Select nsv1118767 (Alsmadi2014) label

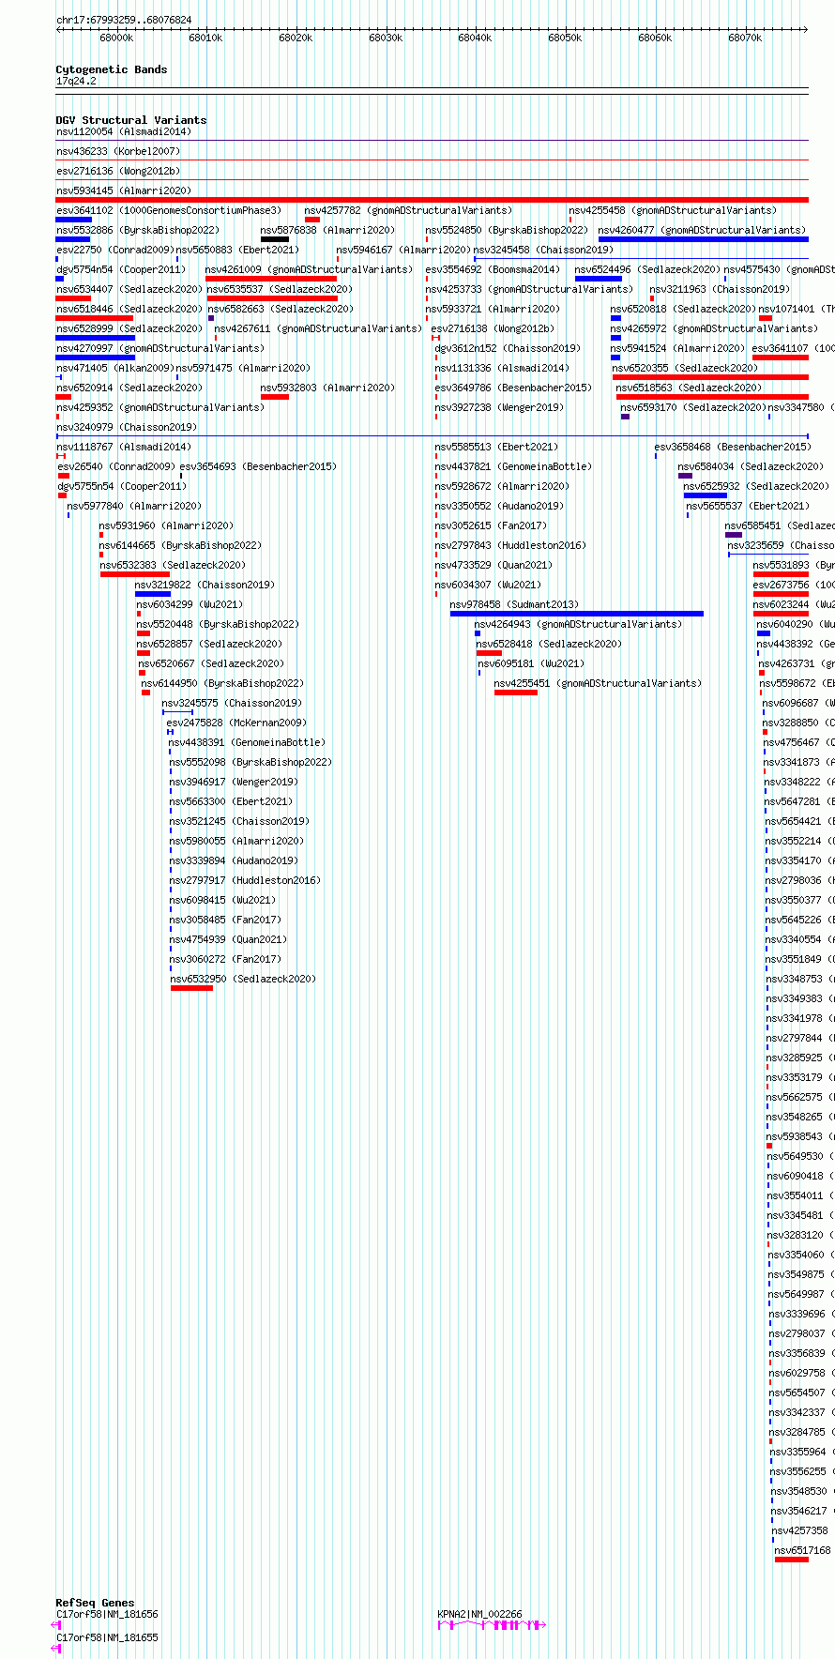tap(123, 448)
